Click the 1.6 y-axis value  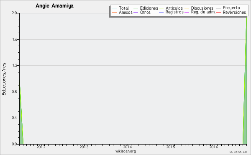[x=14, y=39]
